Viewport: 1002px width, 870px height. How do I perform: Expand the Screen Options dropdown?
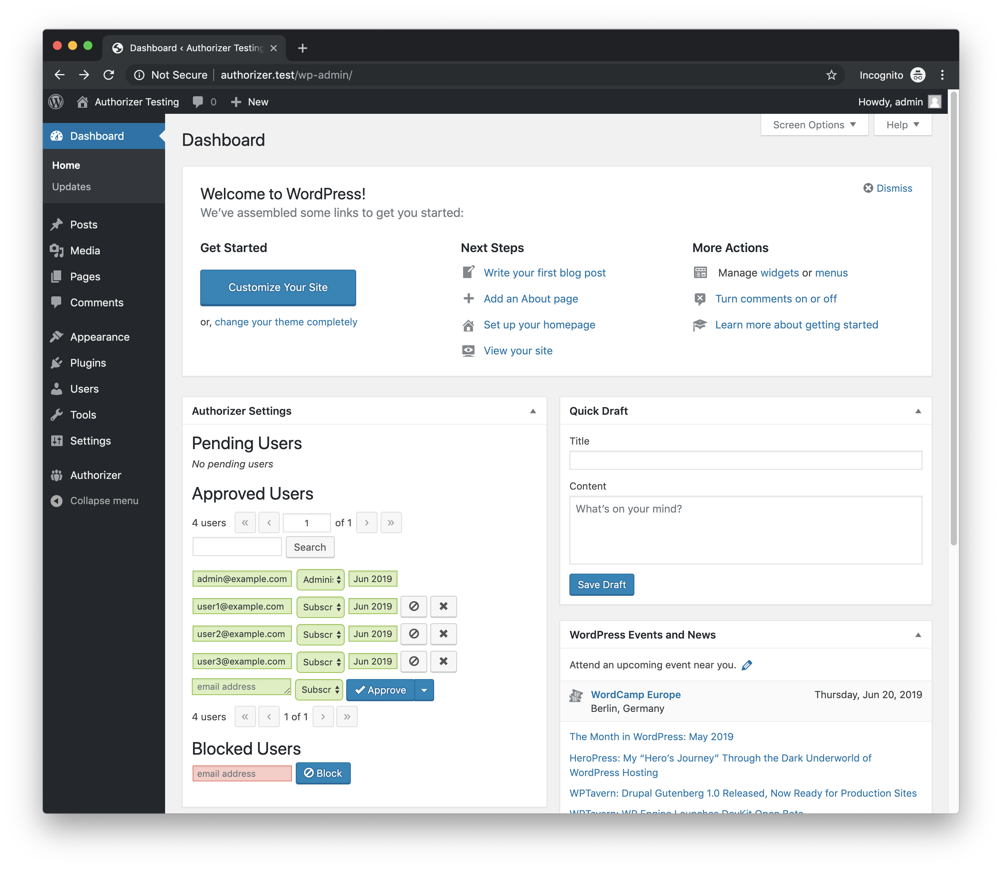(814, 125)
